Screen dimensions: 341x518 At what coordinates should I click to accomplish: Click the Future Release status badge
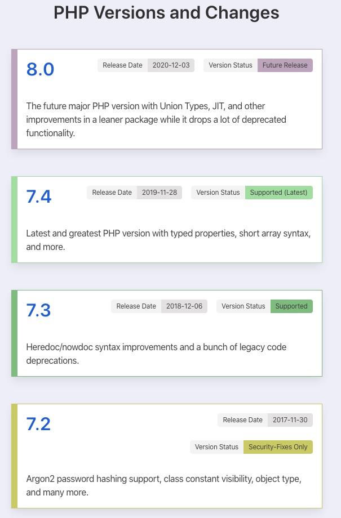[x=285, y=65]
